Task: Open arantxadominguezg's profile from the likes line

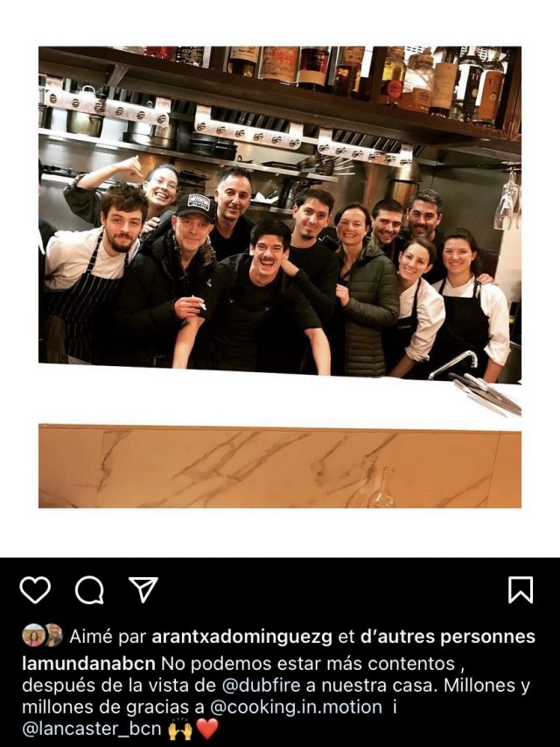Action: [241, 637]
